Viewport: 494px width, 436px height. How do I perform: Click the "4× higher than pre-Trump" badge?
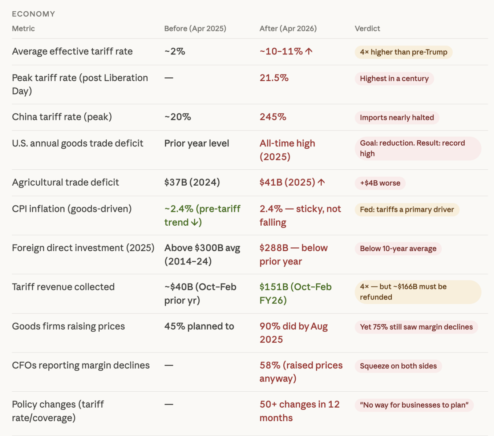404,52
